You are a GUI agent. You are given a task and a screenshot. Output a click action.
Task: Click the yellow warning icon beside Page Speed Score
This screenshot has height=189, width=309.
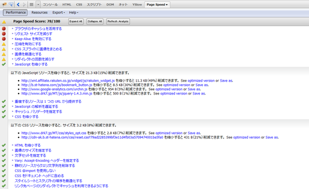click(4, 22)
